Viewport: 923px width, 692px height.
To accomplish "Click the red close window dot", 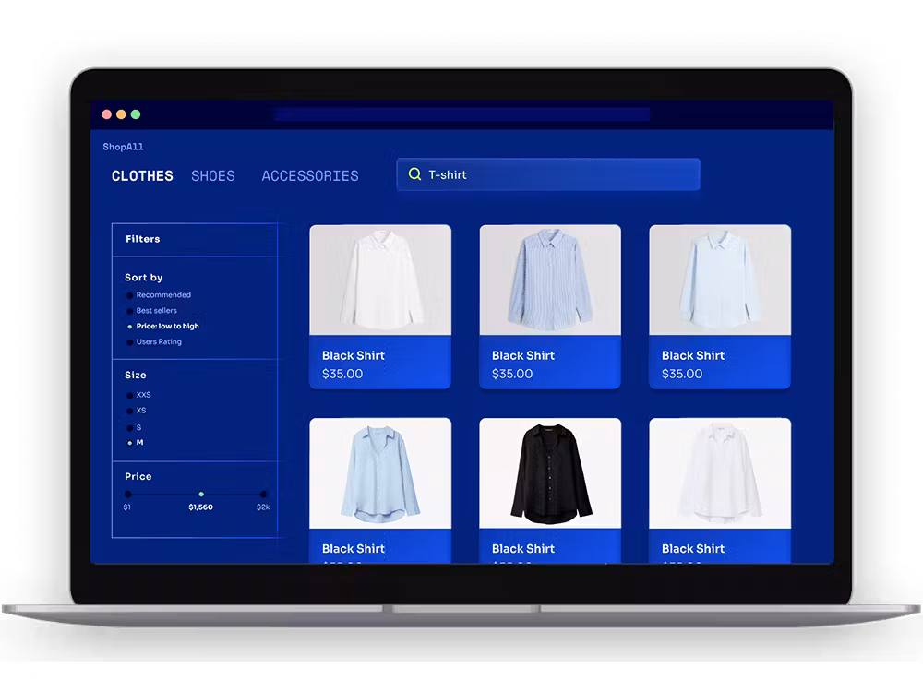I will point(106,114).
